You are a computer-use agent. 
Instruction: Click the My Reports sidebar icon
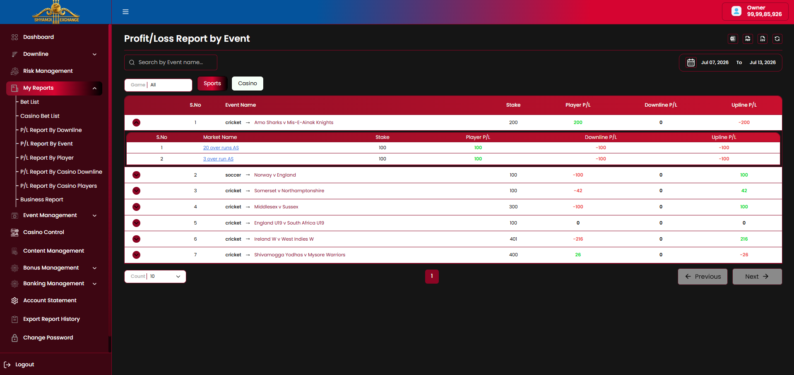tap(14, 88)
